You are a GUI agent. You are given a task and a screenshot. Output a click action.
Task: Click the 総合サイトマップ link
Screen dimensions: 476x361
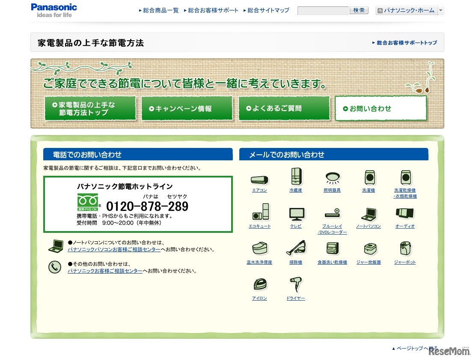268,10
